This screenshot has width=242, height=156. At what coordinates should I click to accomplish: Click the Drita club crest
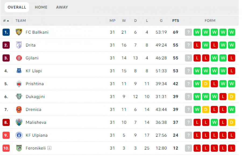(19, 45)
